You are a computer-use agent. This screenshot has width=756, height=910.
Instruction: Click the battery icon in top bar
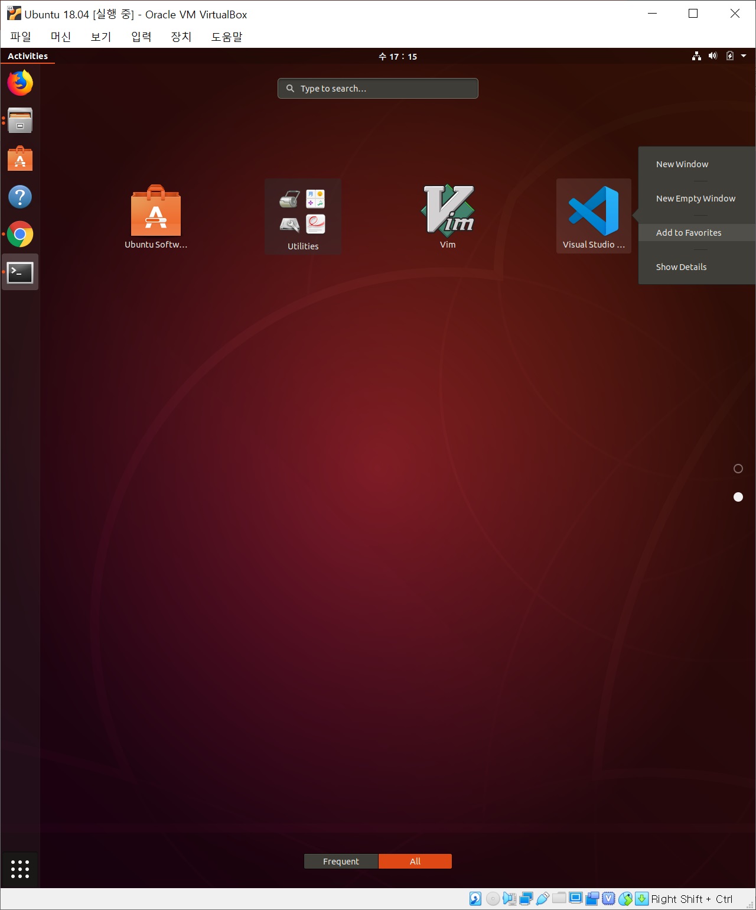730,56
